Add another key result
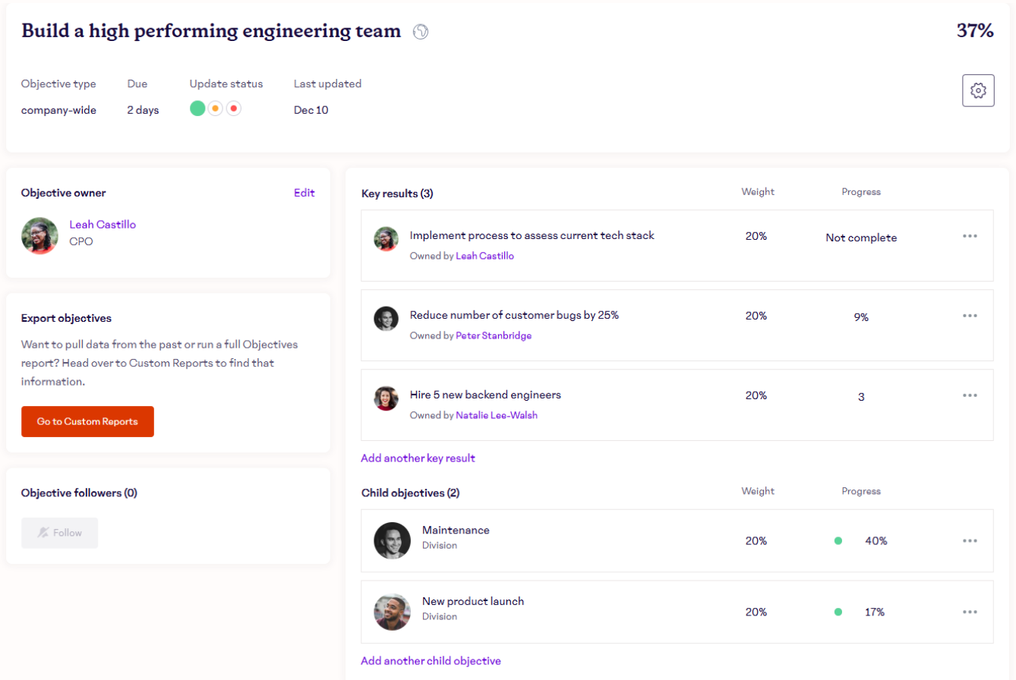The height and width of the screenshot is (680, 1016). tap(418, 458)
